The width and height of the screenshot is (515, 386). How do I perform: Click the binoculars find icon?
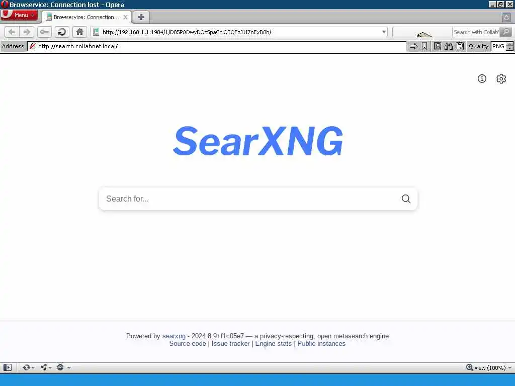[x=448, y=46]
